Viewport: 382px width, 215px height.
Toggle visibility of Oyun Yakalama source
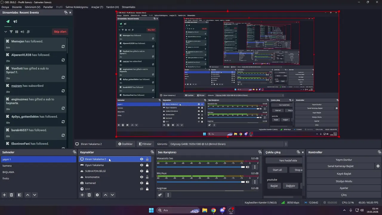click(142, 165)
